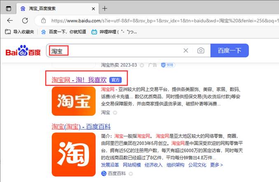Click the Baidu logo
Screen dimensions: 279x182
click(x=23, y=51)
